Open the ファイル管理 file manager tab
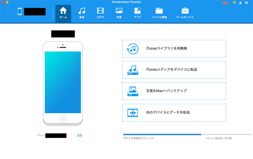 [159, 13]
